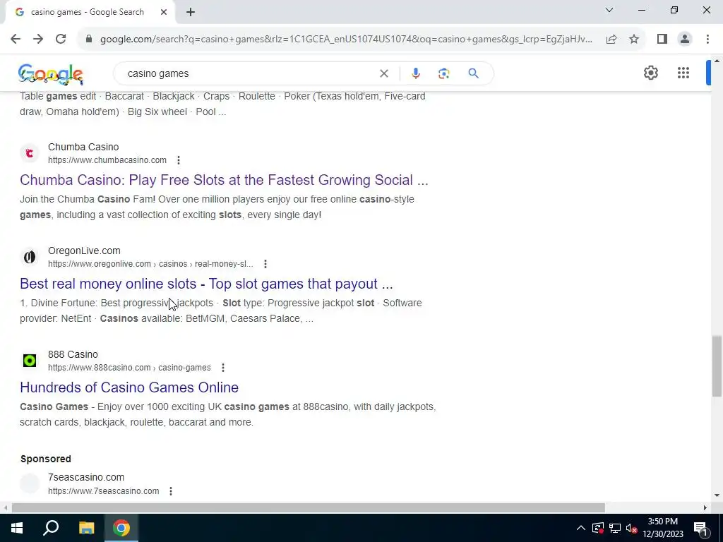Image resolution: width=723 pixels, height=542 pixels.
Task: Select the casino games Google Search tab
Action: 88,12
